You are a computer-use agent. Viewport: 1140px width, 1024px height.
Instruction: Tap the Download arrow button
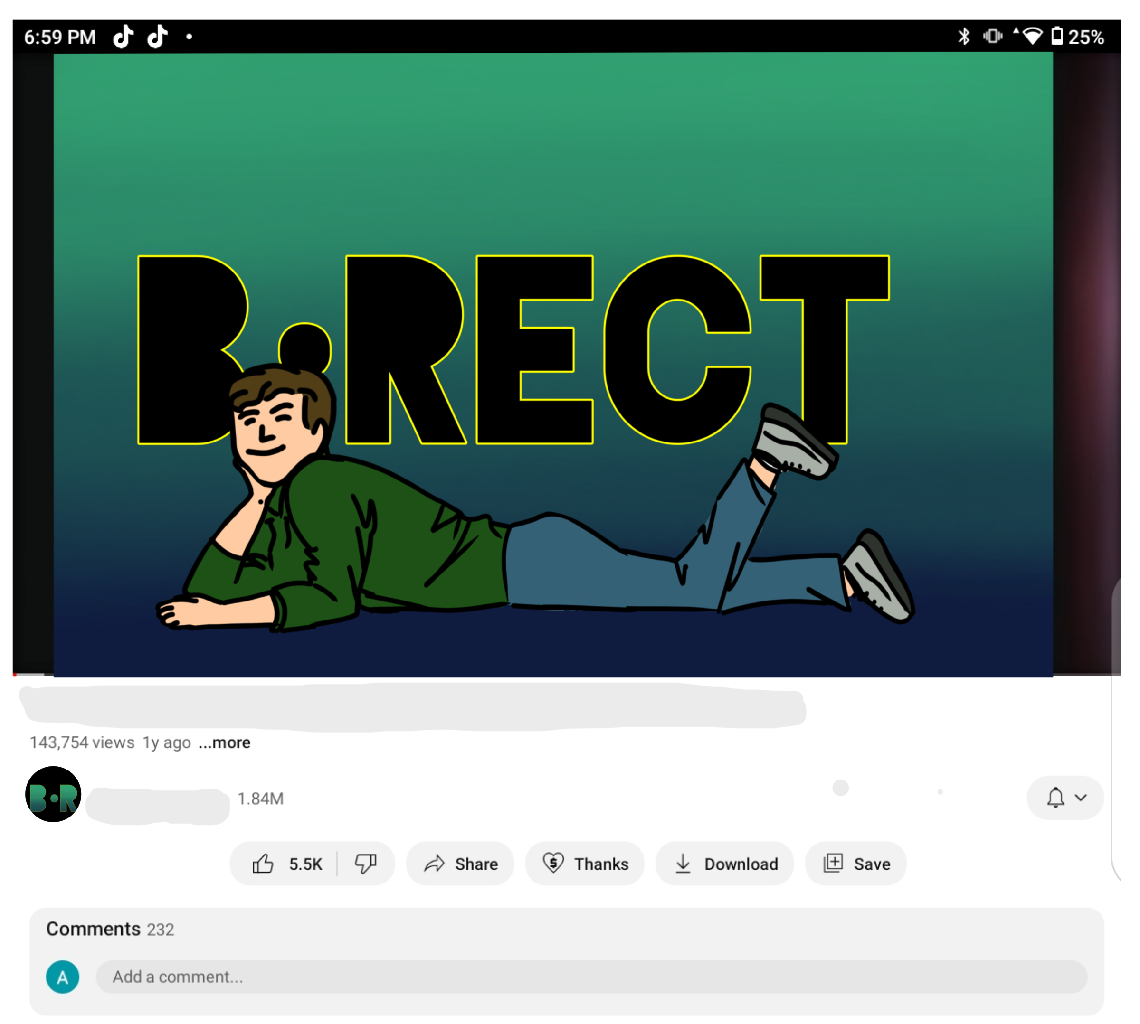[x=724, y=863]
